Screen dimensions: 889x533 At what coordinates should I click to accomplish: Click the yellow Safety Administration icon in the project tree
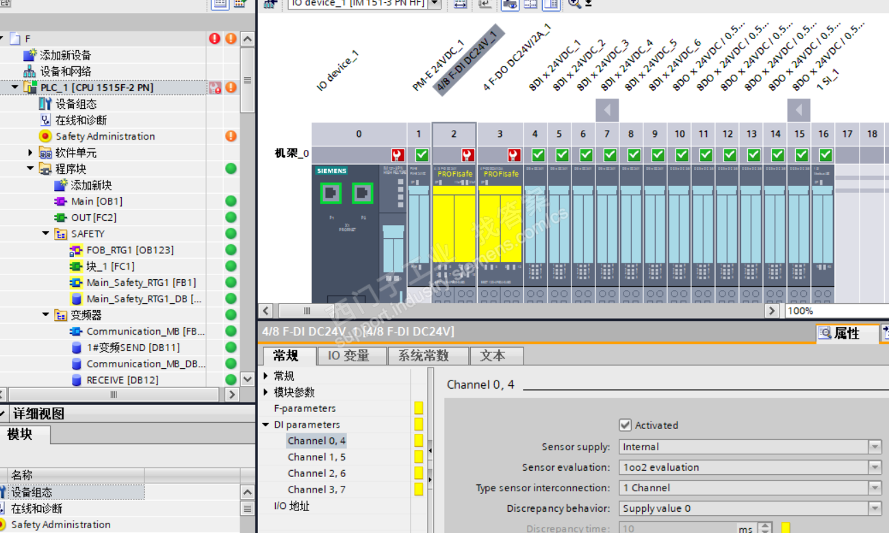click(45, 136)
